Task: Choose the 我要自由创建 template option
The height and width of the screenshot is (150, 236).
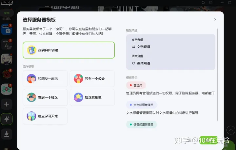Action: (69, 50)
